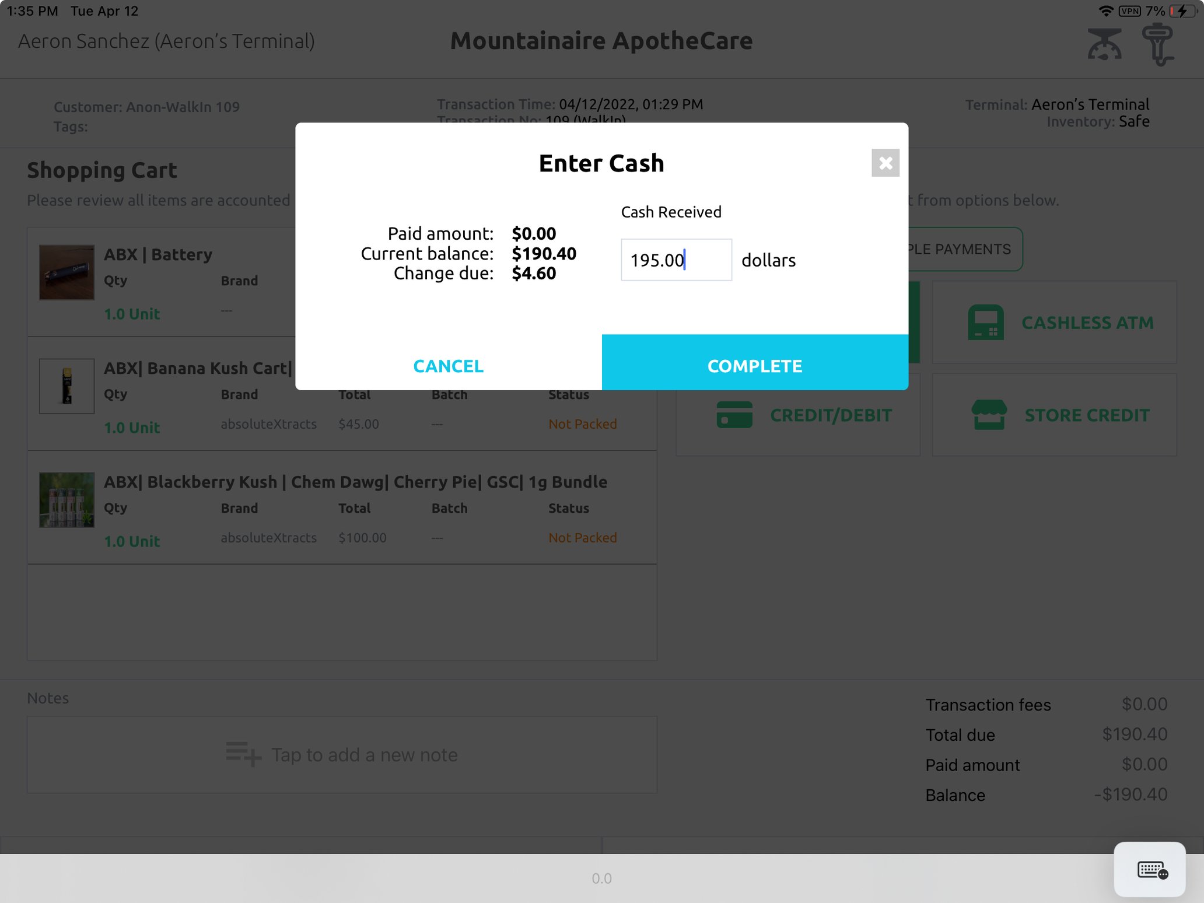Viewport: 1204px width, 903px height.
Task: Dismiss the Enter Cash dialog
Action: tap(885, 163)
